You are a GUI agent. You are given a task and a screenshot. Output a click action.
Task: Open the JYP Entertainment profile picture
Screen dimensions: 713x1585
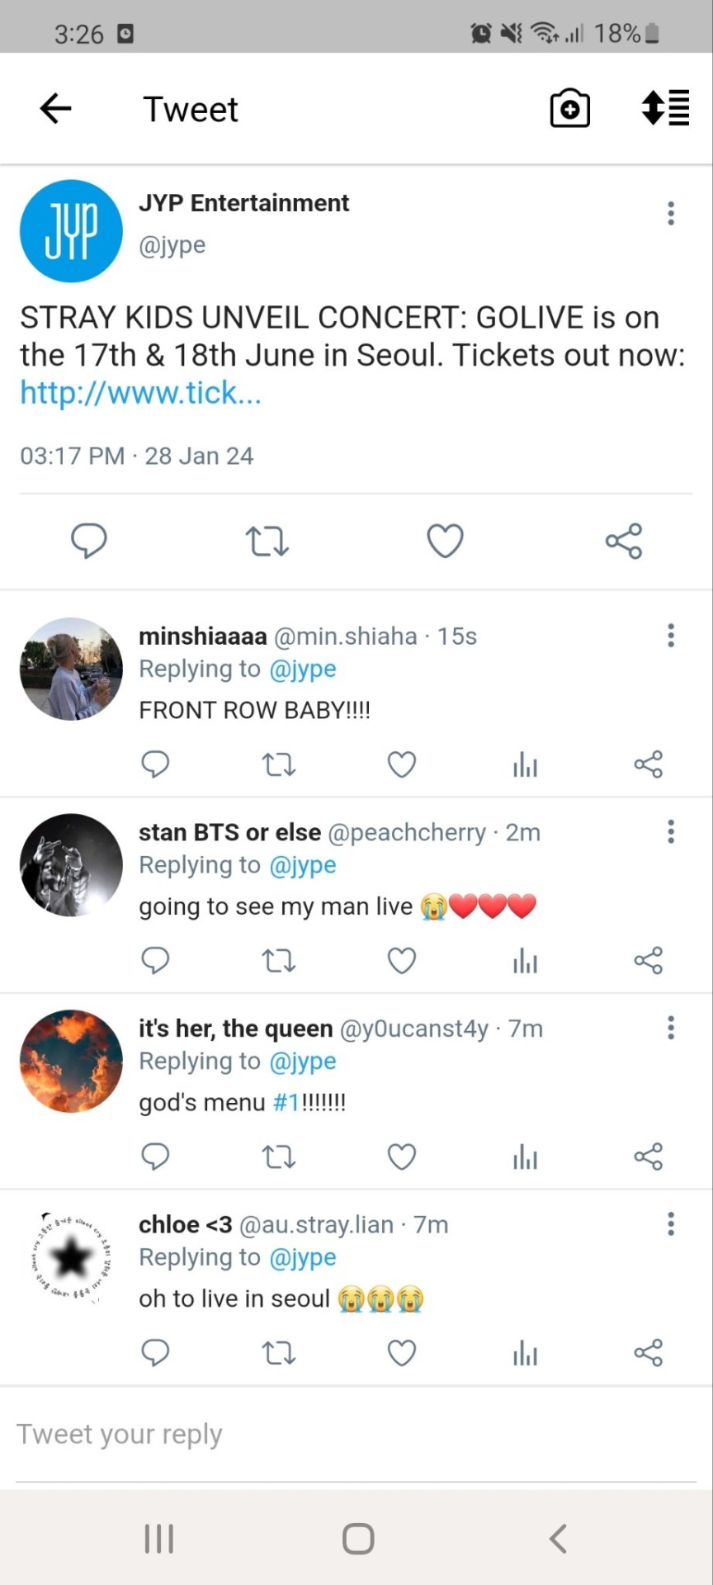click(x=71, y=231)
